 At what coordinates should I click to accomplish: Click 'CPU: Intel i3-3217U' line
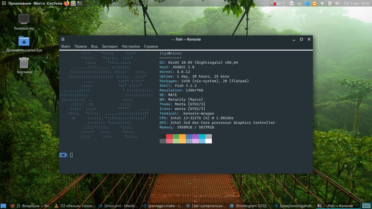coord(196,118)
